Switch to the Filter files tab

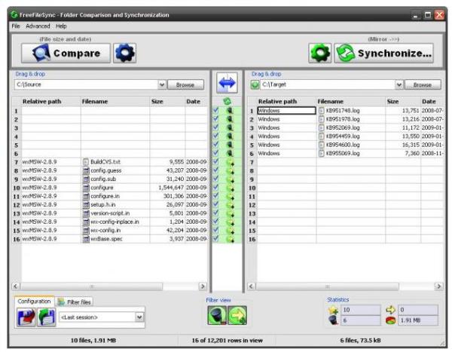pos(75,302)
